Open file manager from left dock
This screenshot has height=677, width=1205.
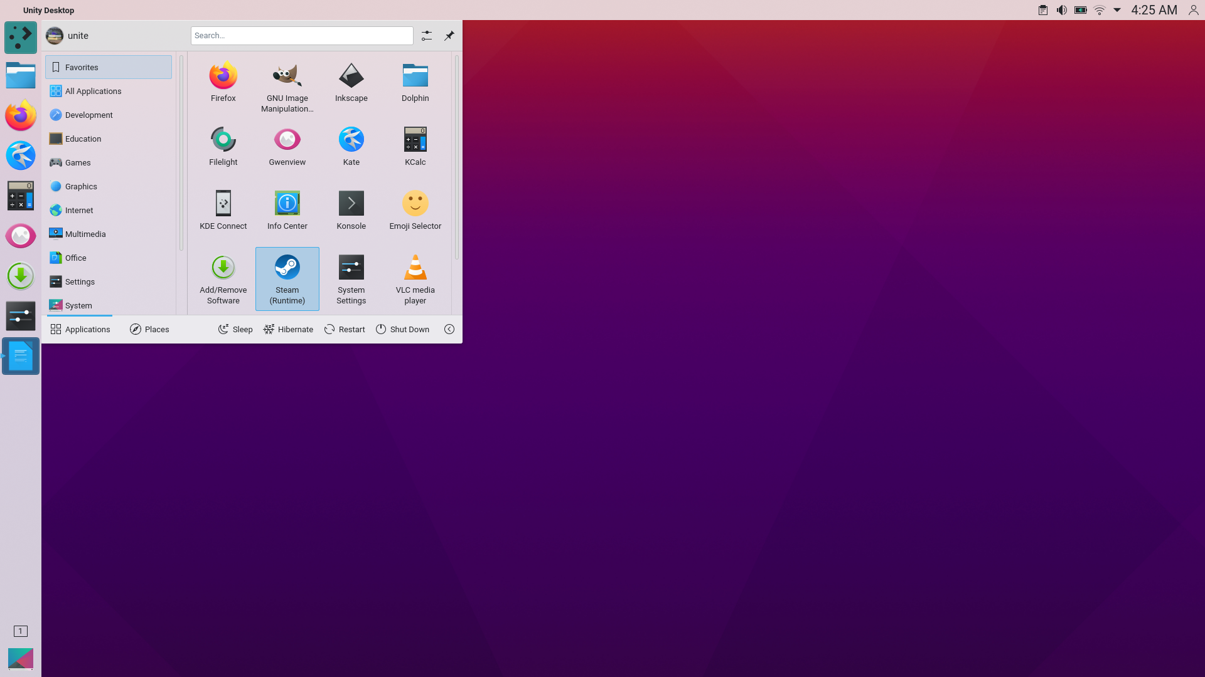tap(21, 76)
